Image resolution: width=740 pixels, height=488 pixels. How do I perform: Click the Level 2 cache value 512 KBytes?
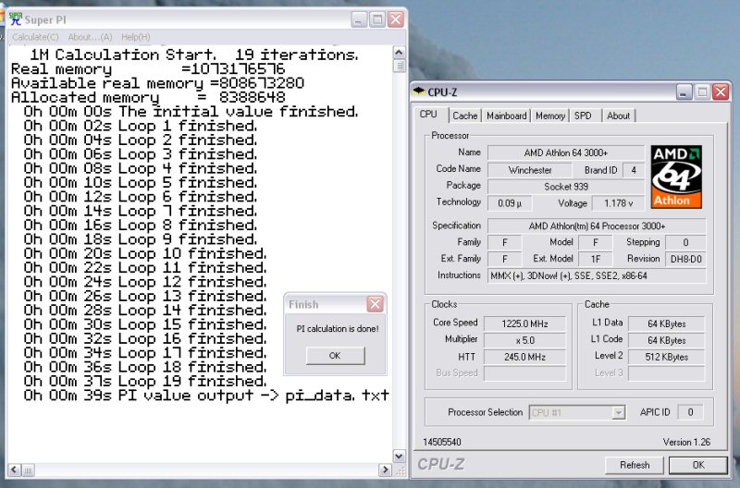[666, 357]
